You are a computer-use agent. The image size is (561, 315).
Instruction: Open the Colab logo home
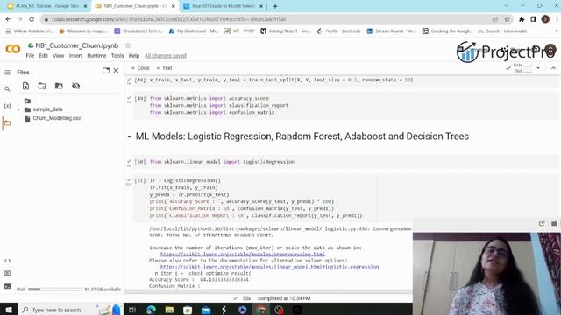point(13,49)
